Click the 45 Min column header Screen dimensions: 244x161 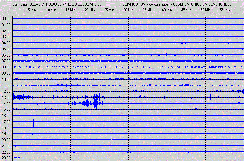pyautogui.click(x=186, y=10)
